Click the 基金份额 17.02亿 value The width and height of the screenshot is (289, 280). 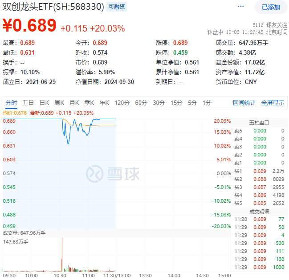coord(255,62)
